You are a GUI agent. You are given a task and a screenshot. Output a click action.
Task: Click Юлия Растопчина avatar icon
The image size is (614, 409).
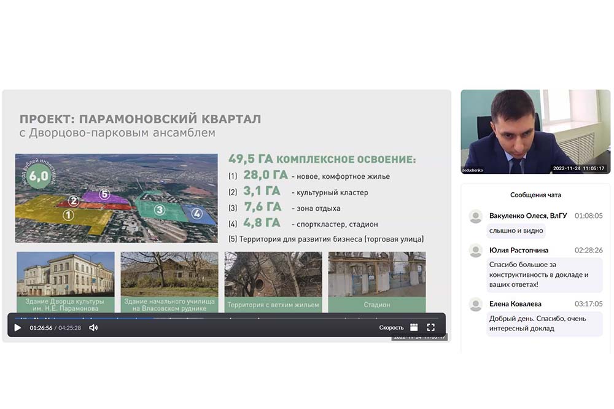coord(476,251)
